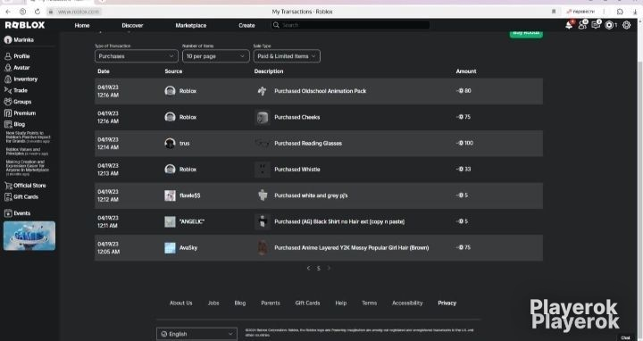The width and height of the screenshot is (643, 341).
Task: Click white and grey pj's item thumbnail
Action: [263, 195]
